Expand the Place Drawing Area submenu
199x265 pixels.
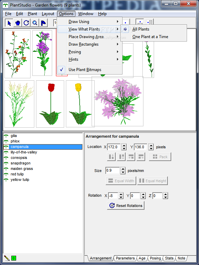point(90,37)
